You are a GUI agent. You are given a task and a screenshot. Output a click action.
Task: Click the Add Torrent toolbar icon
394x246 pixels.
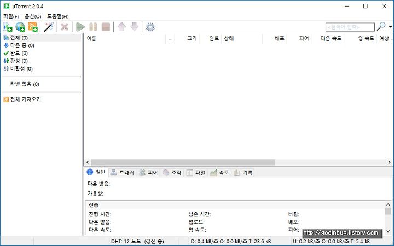coord(8,27)
